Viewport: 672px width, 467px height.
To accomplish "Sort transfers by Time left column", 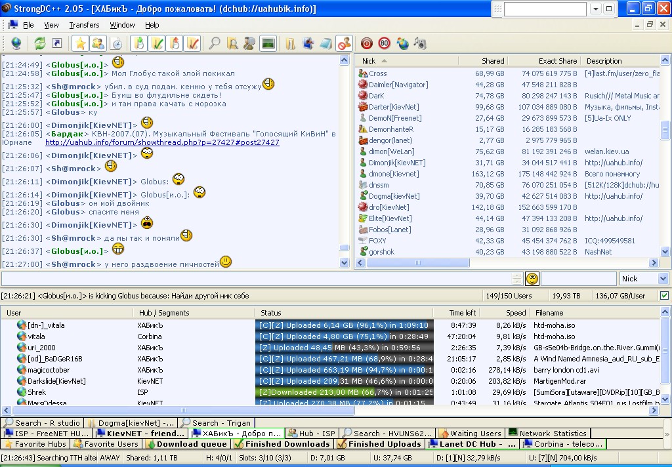I will tap(456, 313).
